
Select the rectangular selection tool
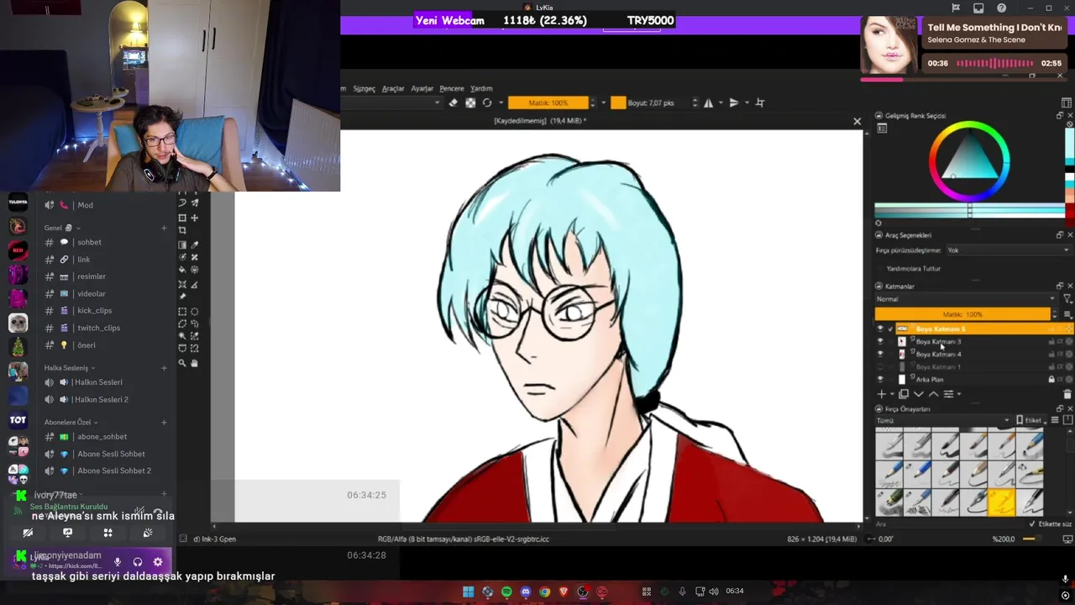tap(182, 311)
